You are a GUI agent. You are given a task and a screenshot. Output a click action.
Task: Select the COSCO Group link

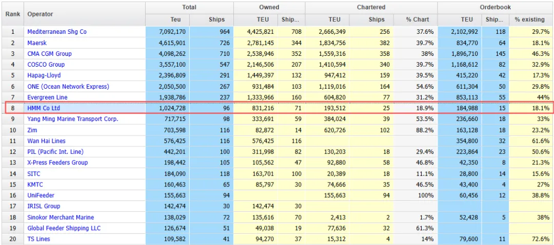pyautogui.click(x=46, y=65)
